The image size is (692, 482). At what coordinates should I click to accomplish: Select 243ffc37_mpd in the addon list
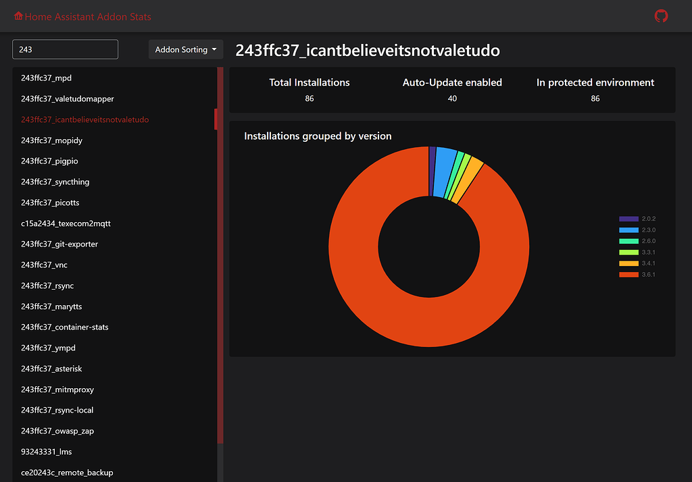click(x=46, y=78)
